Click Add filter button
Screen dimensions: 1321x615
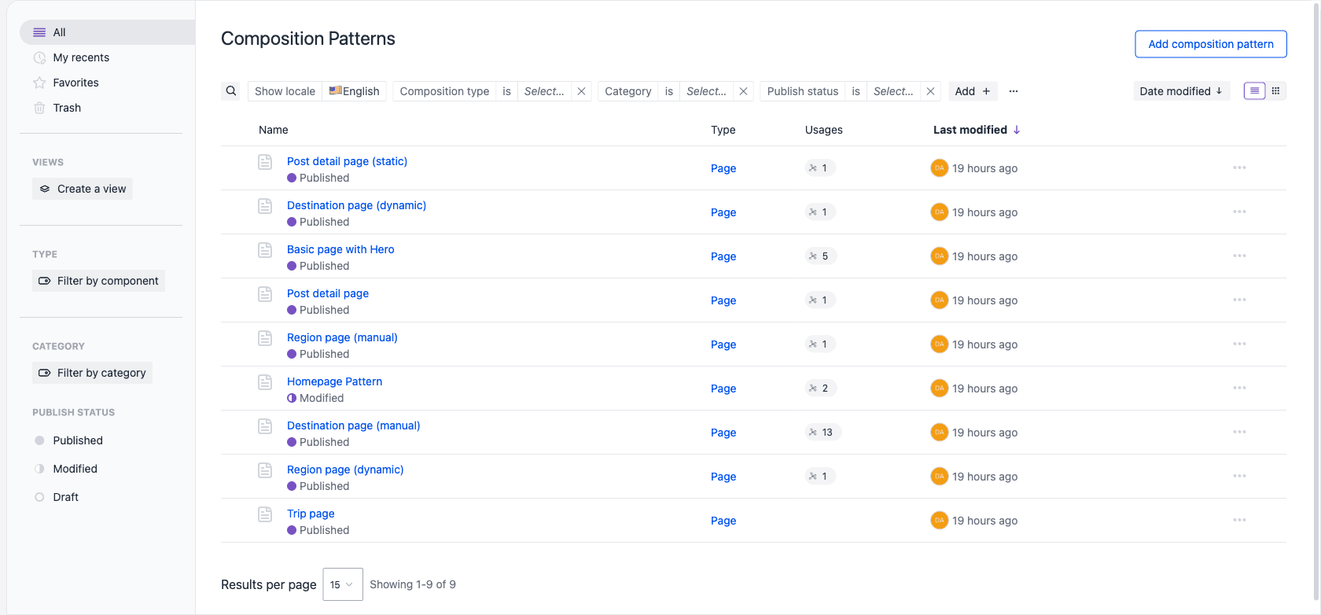(973, 91)
